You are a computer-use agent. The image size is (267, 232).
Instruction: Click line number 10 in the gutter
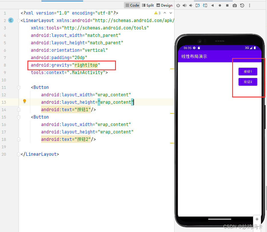(x=4, y=80)
